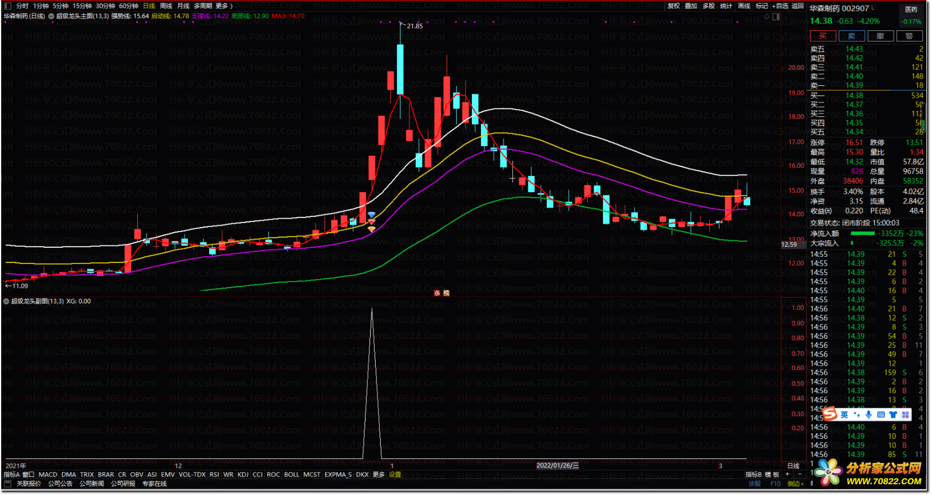
Task: Click the shirt skin icon in IME bar
Action: (x=893, y=415)
